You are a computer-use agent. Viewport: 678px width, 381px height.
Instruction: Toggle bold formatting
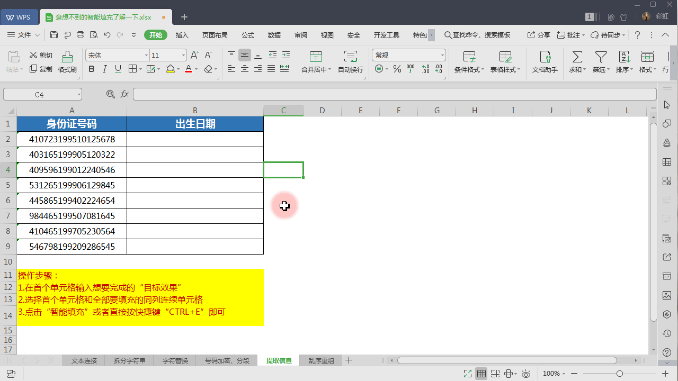point(91,69)
